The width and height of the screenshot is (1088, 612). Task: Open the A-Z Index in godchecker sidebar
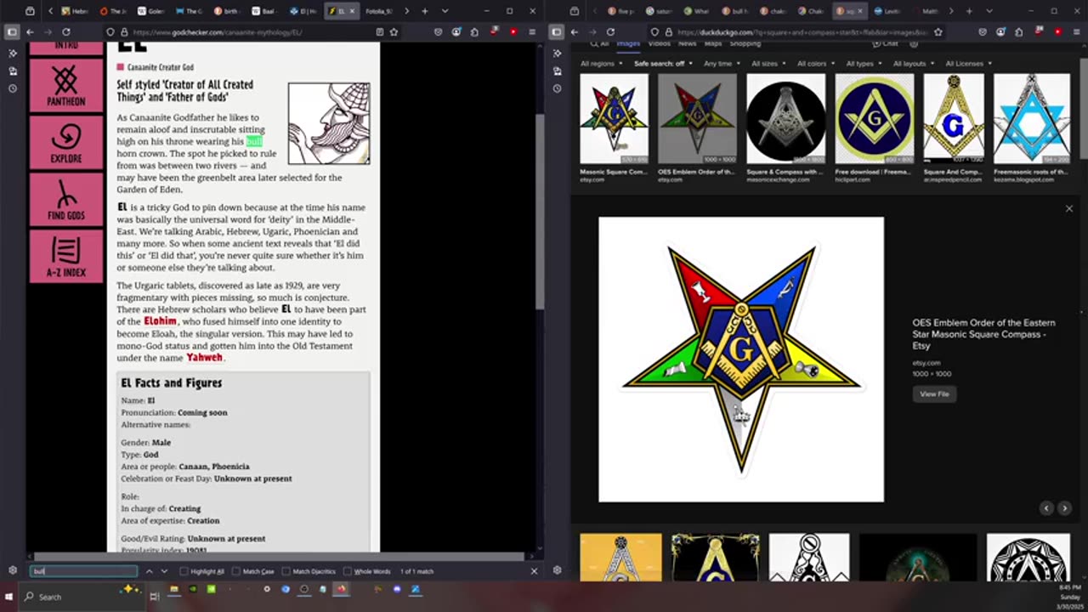coord(65,256)
